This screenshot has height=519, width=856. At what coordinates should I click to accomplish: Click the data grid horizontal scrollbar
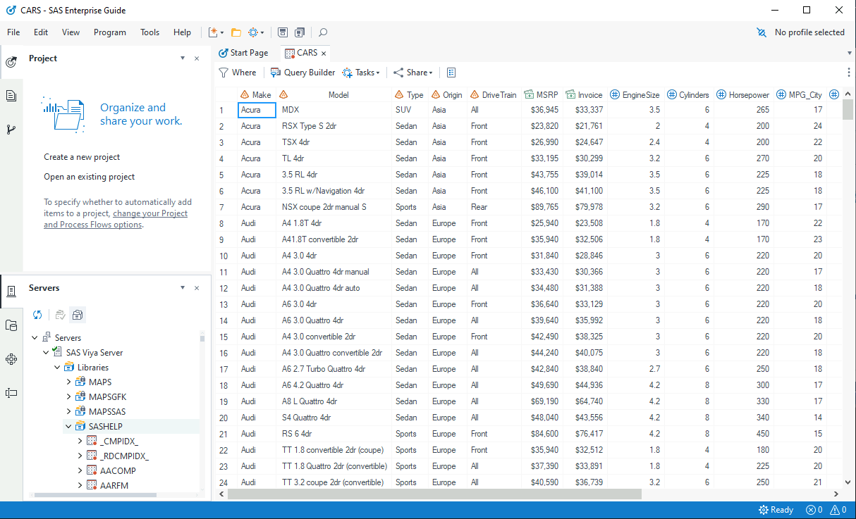434,494
